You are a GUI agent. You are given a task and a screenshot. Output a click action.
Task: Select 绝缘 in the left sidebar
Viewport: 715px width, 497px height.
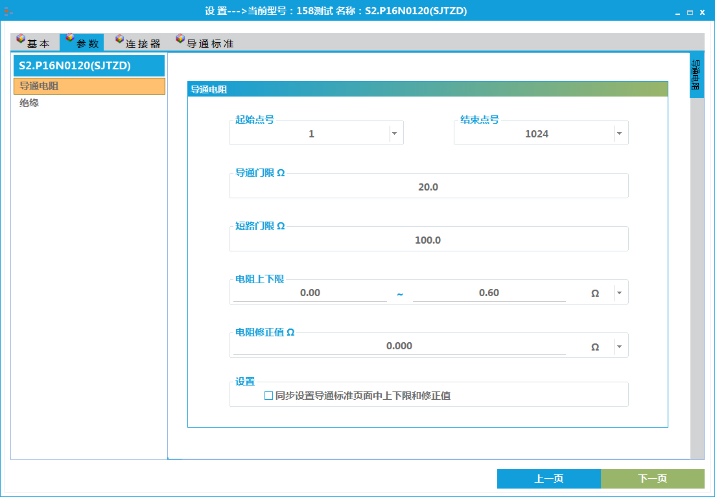pyautogui.click(x=29, y=102)
